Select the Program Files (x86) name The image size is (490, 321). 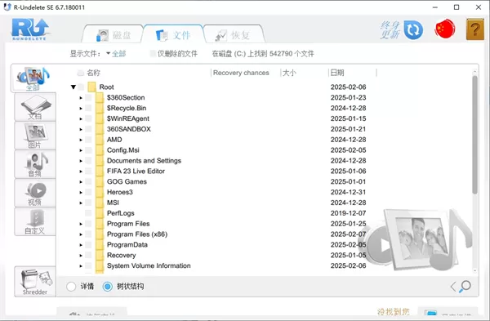click(x=137, y=234)
